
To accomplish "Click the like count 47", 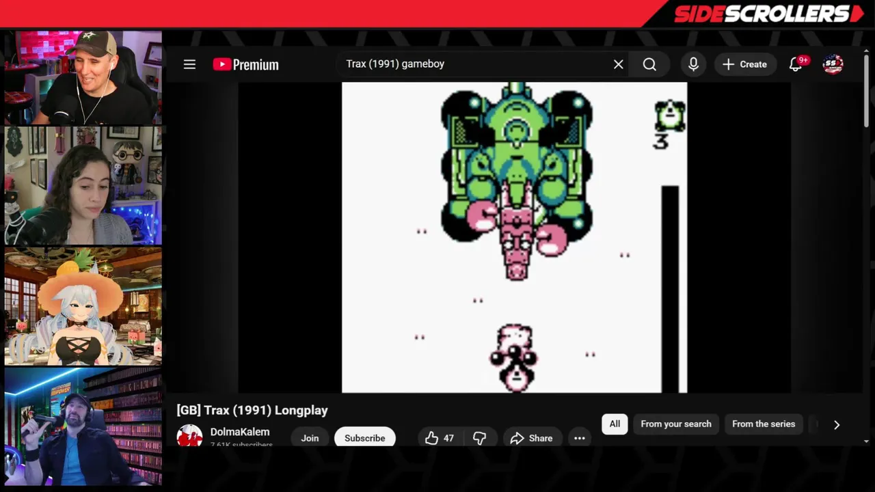I will tap(448, 438).
